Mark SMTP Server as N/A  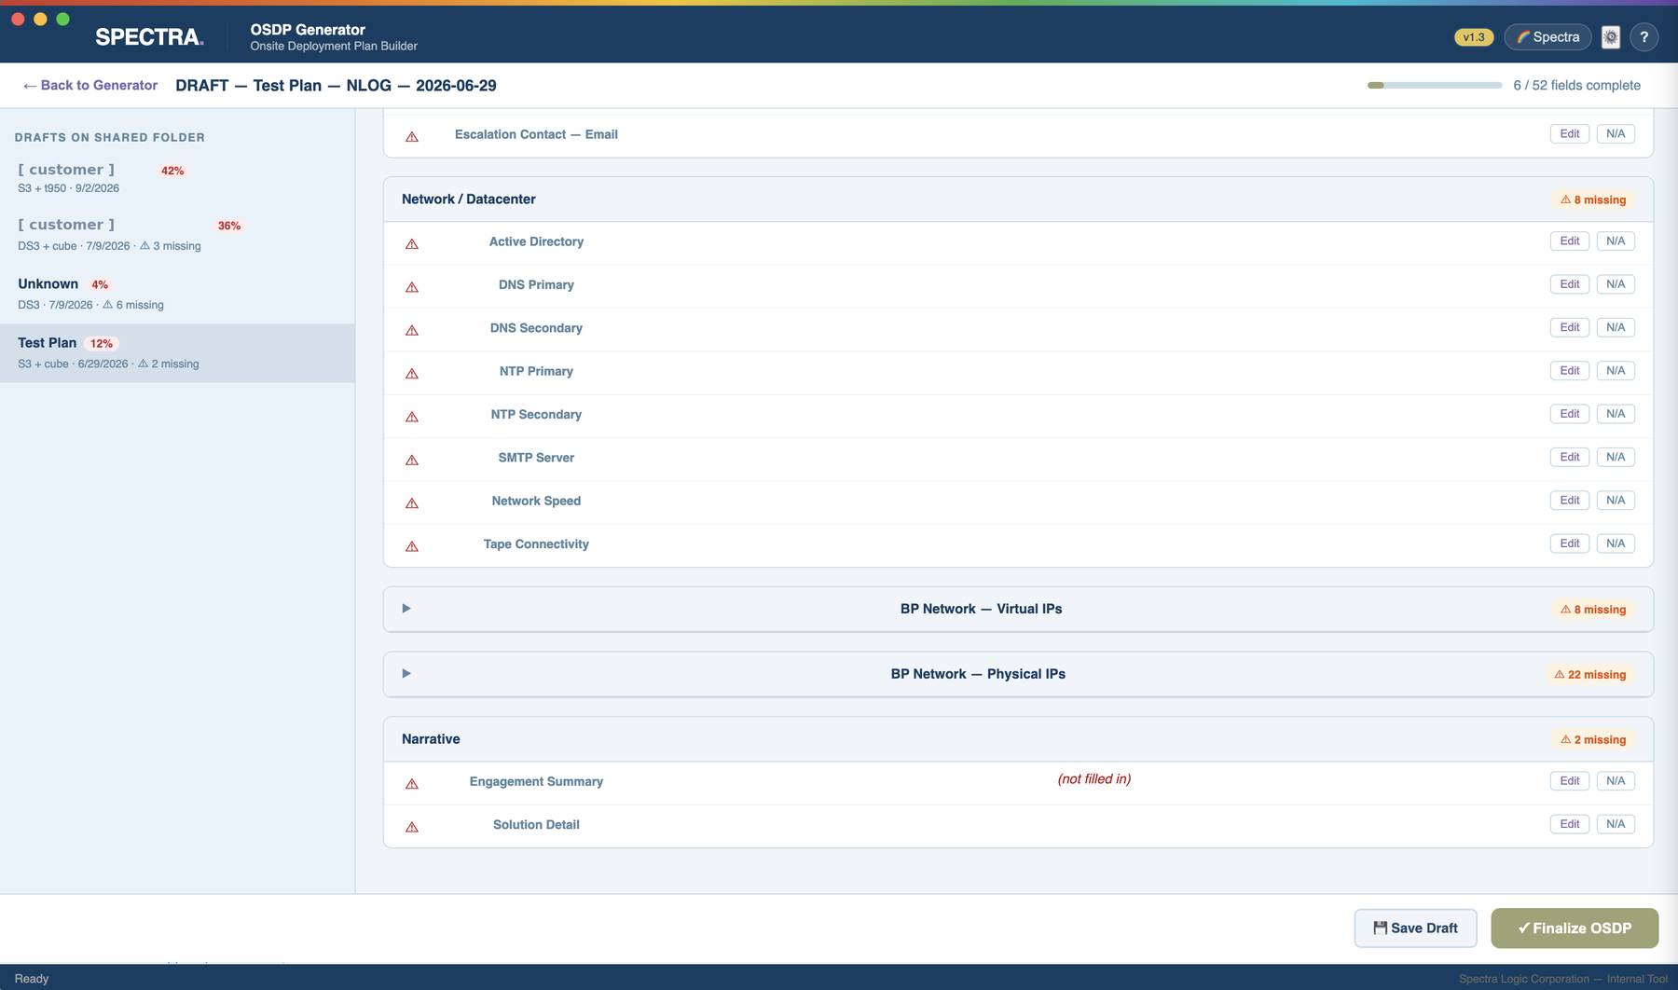(1616, 457)
